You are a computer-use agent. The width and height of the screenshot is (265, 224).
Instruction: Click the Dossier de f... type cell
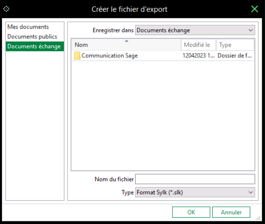235,56
